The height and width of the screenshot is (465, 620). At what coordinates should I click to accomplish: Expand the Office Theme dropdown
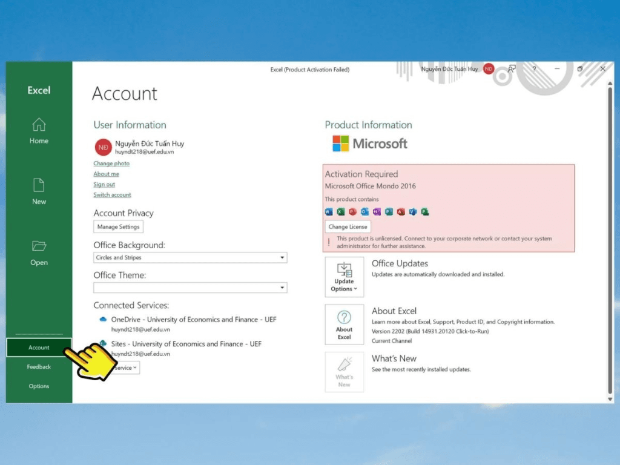pyautogui.click(x=282, y=288)
